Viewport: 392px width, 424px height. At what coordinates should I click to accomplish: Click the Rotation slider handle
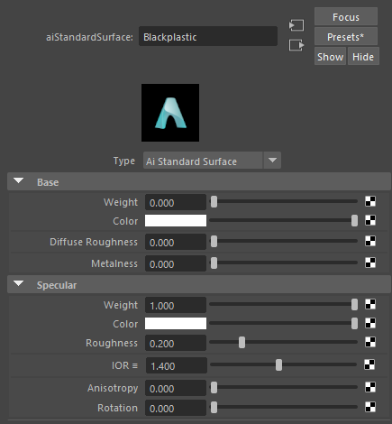click(x=214, y=407)
